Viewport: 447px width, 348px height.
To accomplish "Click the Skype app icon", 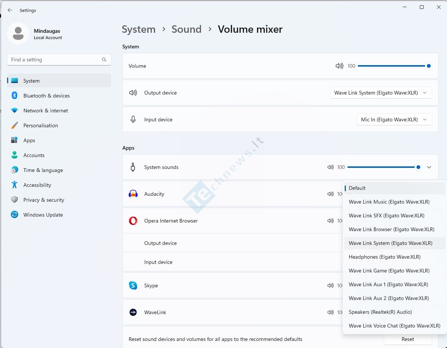I will (133, 285).
